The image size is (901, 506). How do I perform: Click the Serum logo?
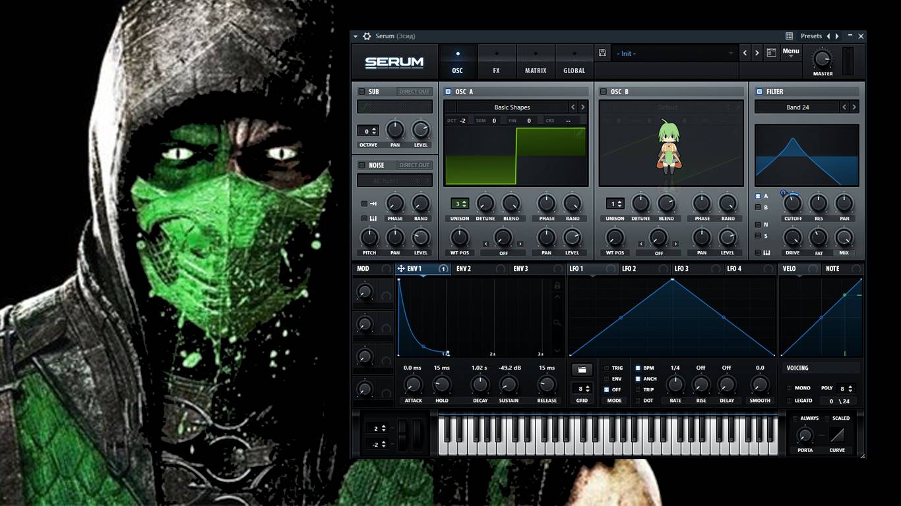[x=394, y=63]
